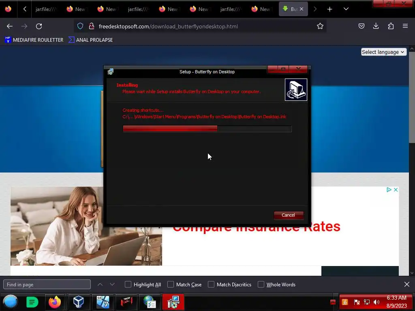Viewport: 415px width, 311px height.
Task: Click the Firefox View icon
Action: pos(8,9)
